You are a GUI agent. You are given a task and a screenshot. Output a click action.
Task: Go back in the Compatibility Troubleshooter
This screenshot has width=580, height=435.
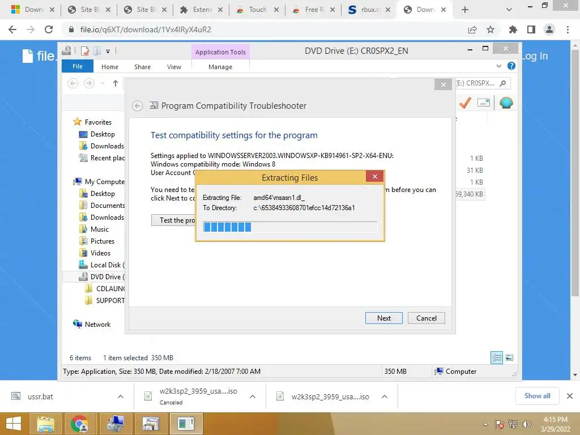point(137,106)
